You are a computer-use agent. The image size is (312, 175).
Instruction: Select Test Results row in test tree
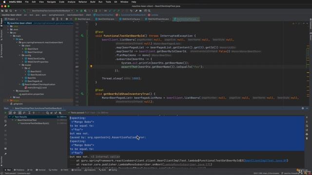pyautogui.click(x=38, y=117)
